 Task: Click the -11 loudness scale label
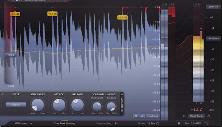(x=212, y=28)
